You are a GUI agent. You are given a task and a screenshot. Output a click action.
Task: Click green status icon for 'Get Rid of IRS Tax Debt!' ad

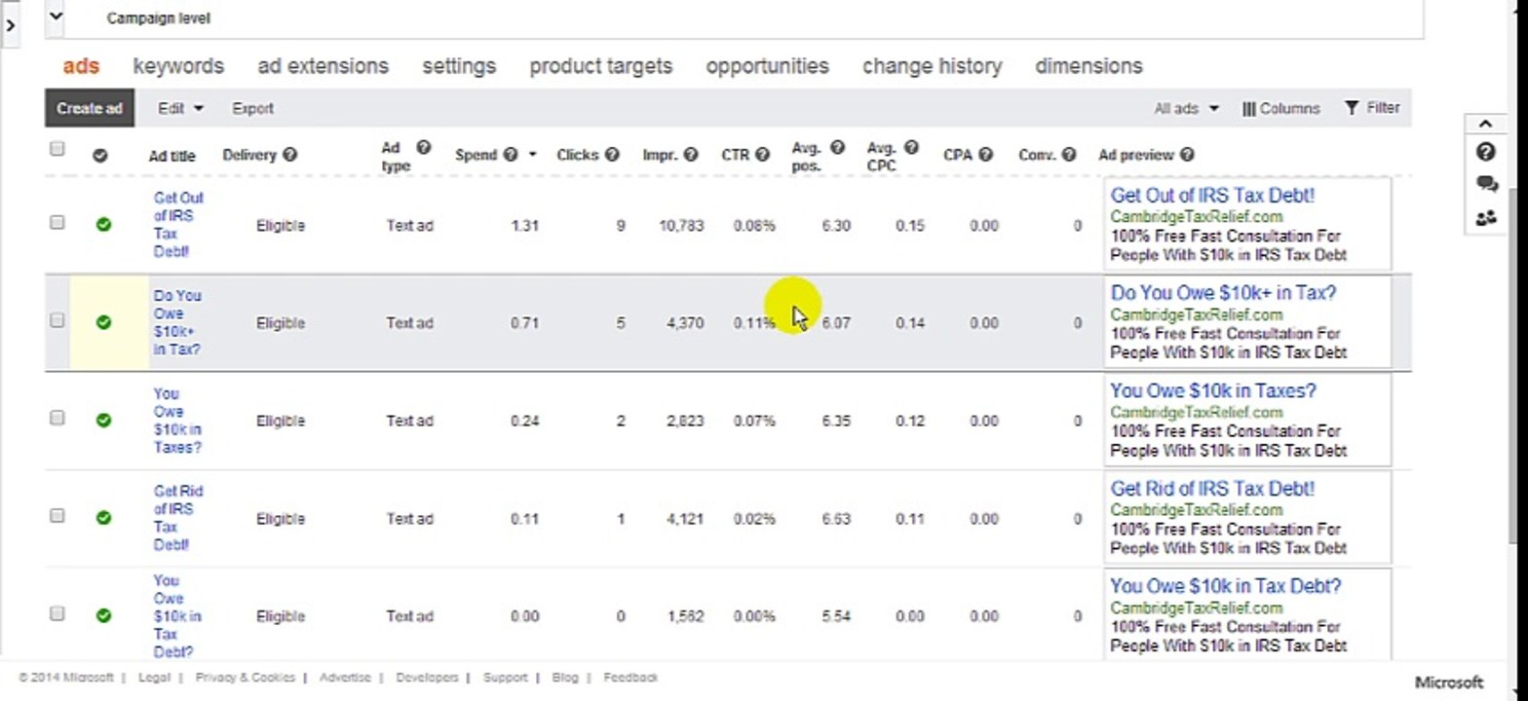click(x=103, y=518)
